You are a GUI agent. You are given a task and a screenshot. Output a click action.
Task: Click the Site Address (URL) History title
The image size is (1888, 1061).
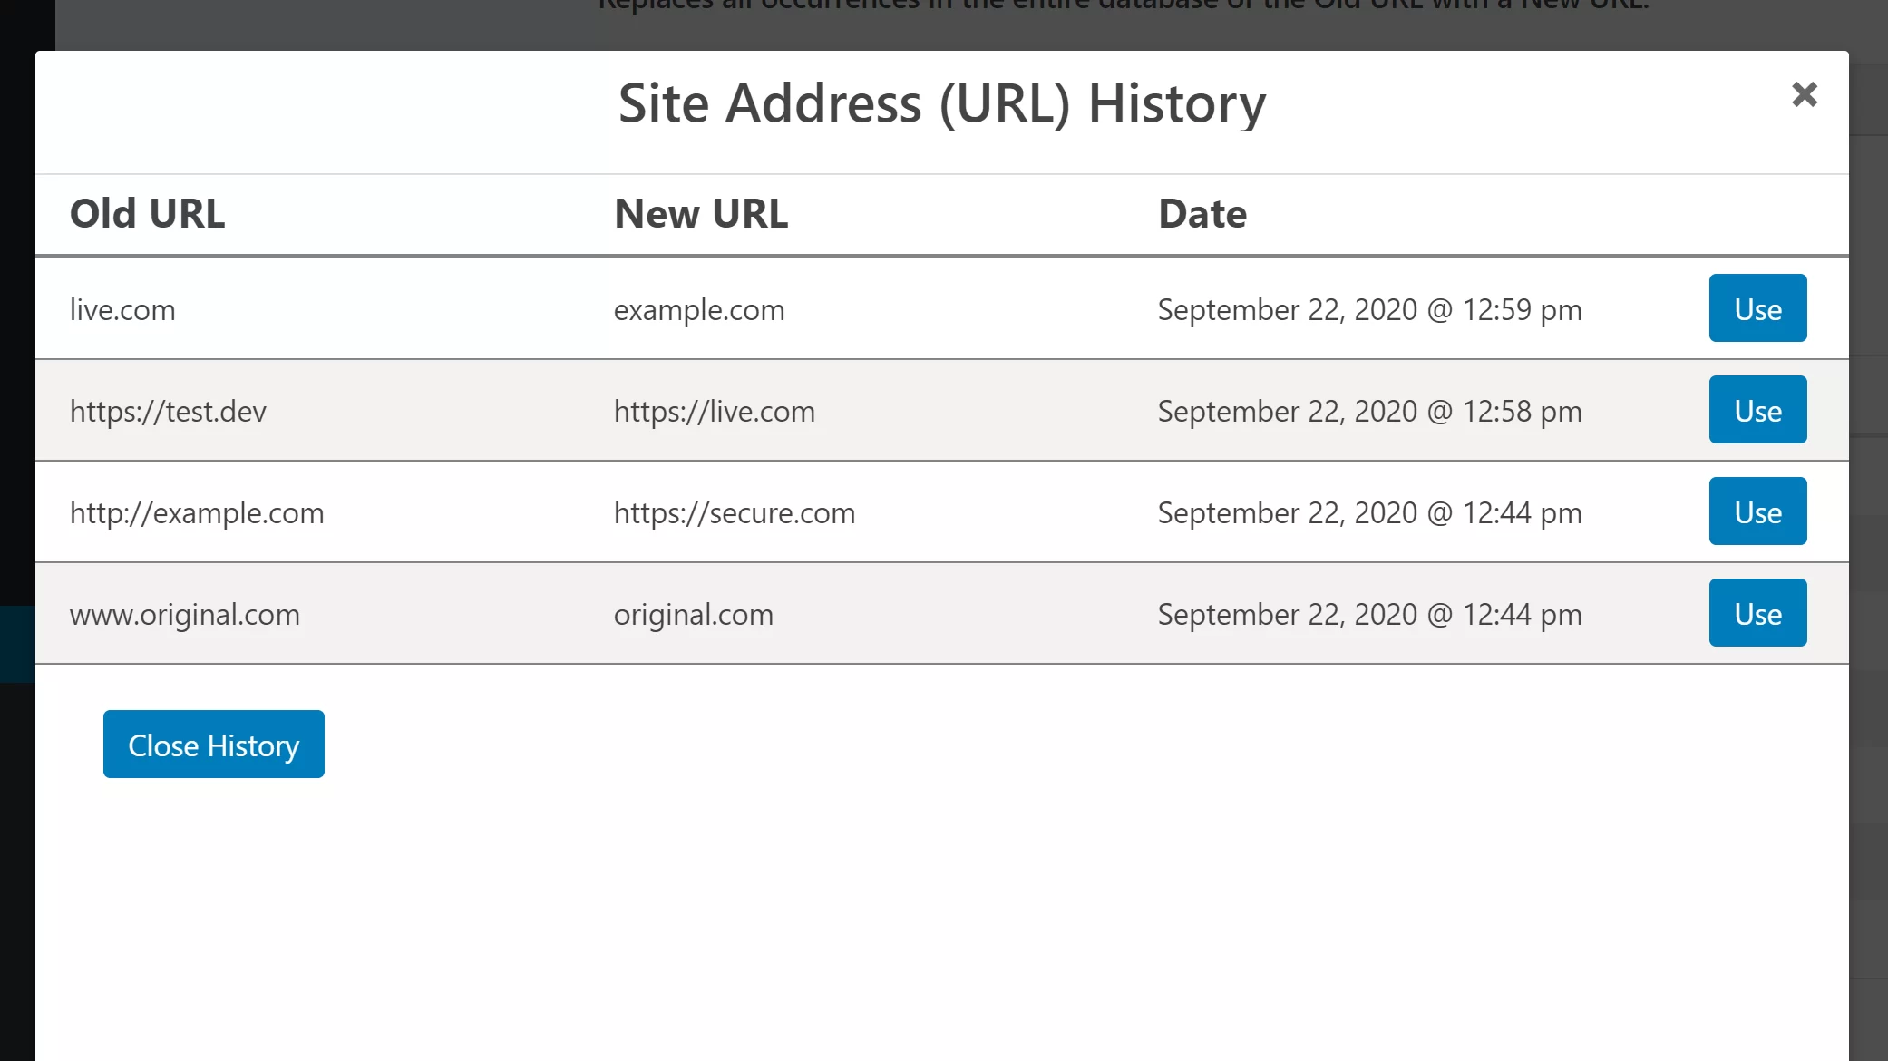pos(942,103)
